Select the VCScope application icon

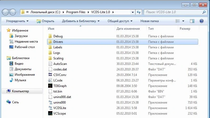point(50,113)
